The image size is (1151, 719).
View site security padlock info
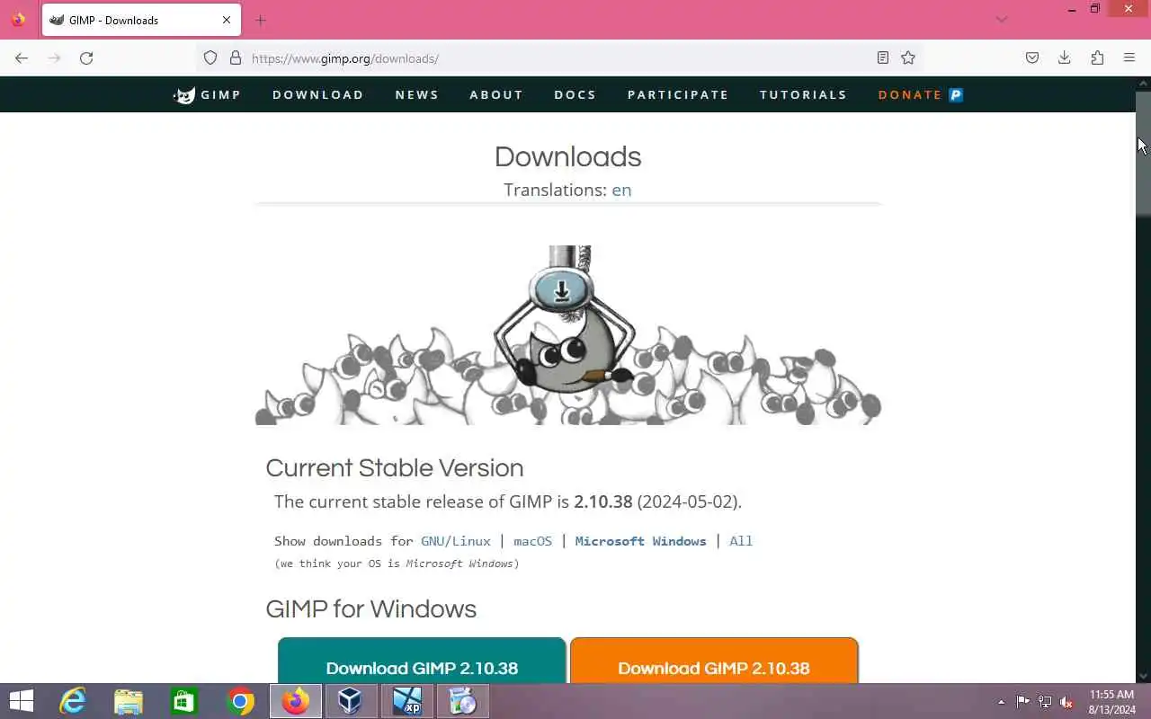[x=236, y=58]
